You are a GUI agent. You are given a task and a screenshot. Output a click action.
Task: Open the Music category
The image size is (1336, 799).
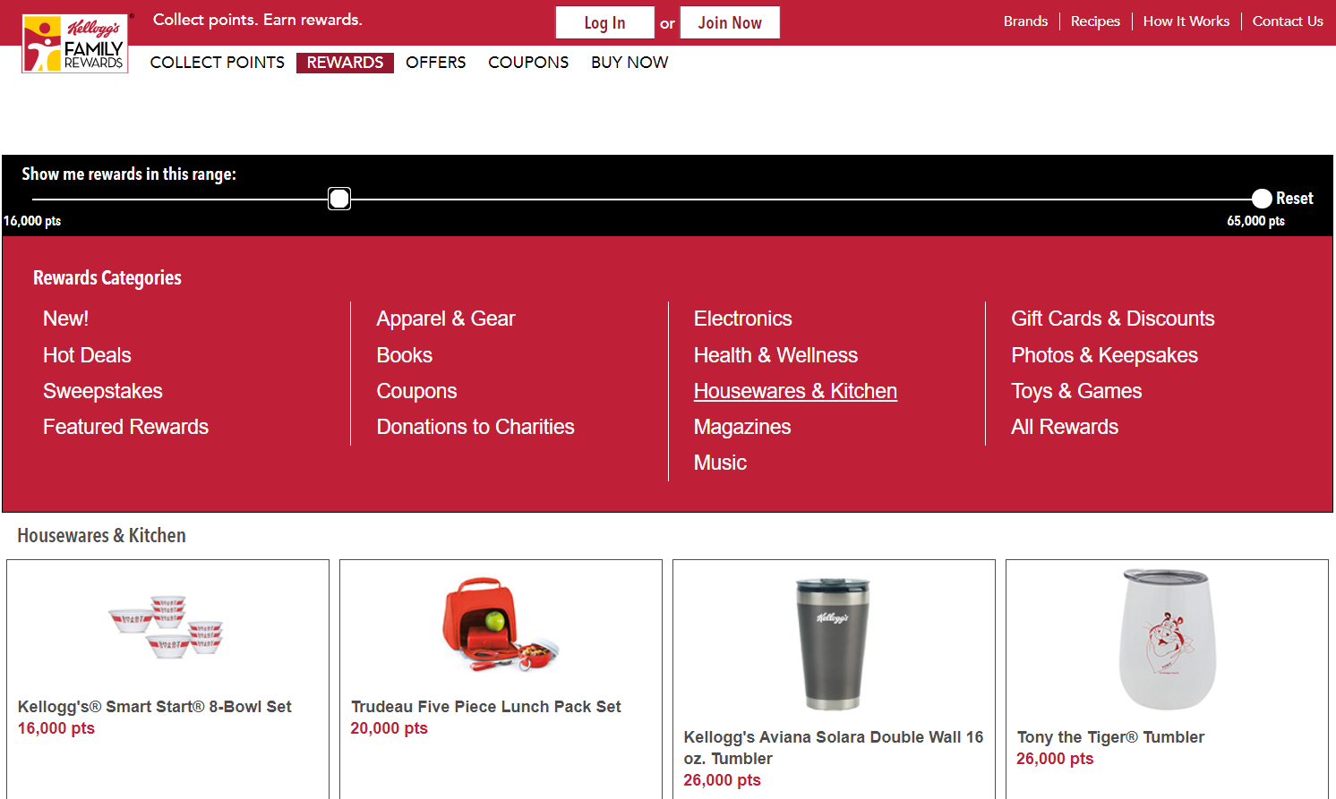click(x=720, y=463)
